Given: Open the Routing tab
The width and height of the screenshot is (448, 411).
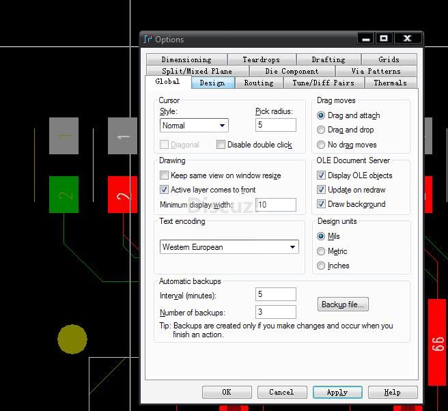Looking at the screenshot, I should (x=259, y=83).
